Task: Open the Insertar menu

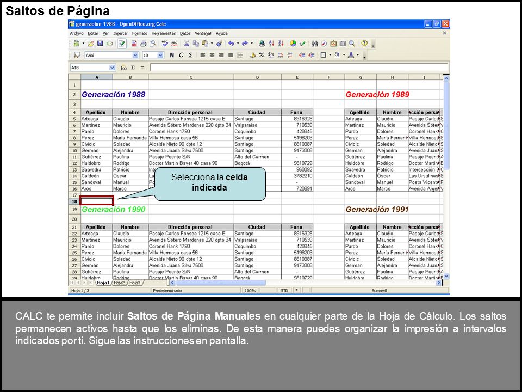Action: (x=120, y=33)
